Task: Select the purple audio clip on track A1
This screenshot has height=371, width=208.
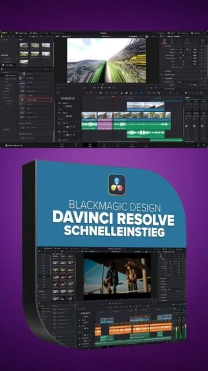Action: (x=105, y=125)
